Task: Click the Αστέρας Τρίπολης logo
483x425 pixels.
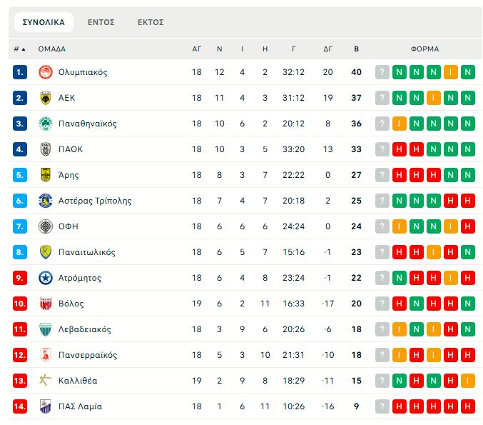Action: click(45, 201)
